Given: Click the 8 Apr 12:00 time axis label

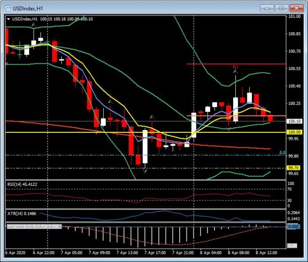Looking at the screenshot, I should (x=266, y=253).
